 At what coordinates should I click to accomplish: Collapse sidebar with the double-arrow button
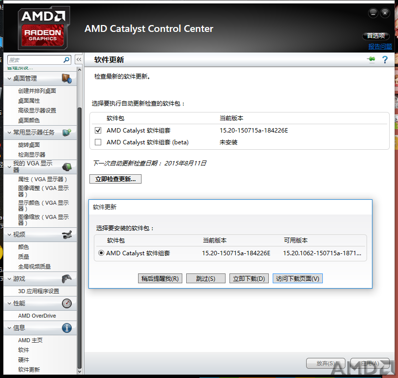[x=79, y=60]
